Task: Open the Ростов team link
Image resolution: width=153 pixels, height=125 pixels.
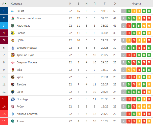Action: coord(21,33)
